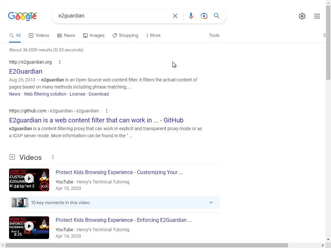Screen dimensions: 331x248
Task: Click About 36,000 results text
Action: tap(46, 50)
